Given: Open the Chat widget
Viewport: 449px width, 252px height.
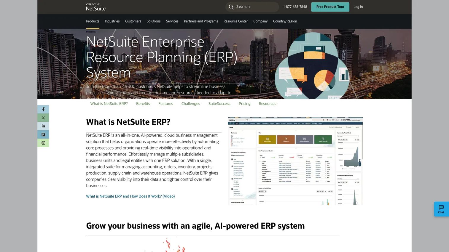Looking at the screenshot, I should click(441, 209).
